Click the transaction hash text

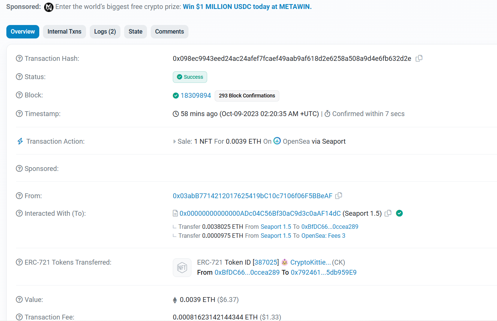[292, 59]
